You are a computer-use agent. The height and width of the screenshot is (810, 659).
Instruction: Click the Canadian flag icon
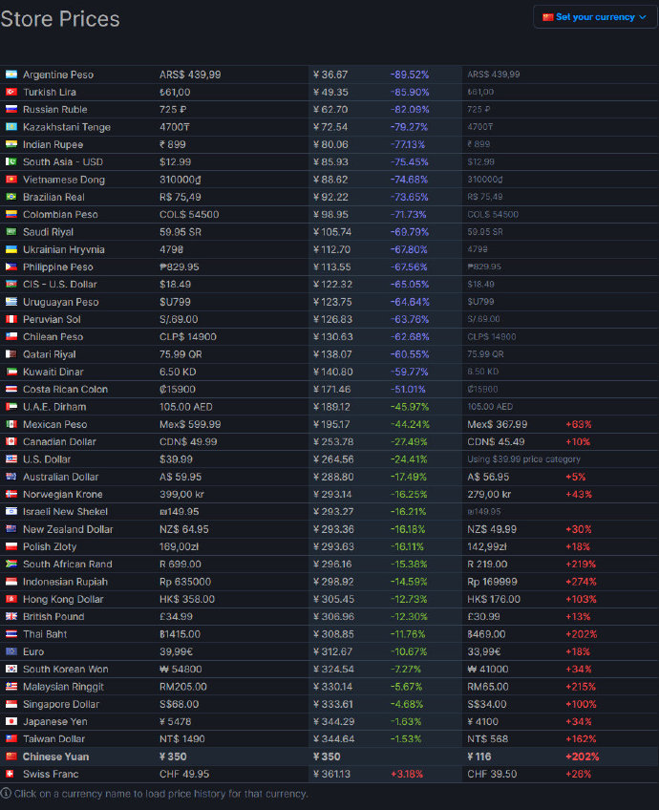coord(11,441)
